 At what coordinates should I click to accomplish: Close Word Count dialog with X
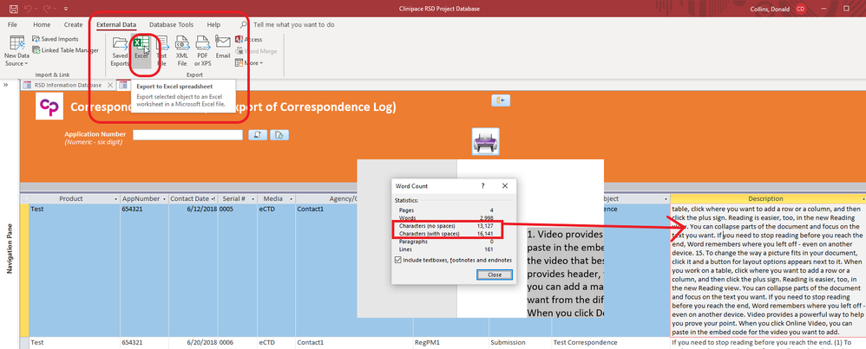click(505, 186)
